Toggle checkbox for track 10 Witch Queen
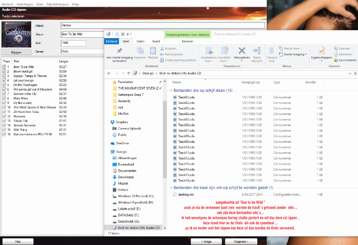This screenshot has height=245, width=358. [4, 107]
